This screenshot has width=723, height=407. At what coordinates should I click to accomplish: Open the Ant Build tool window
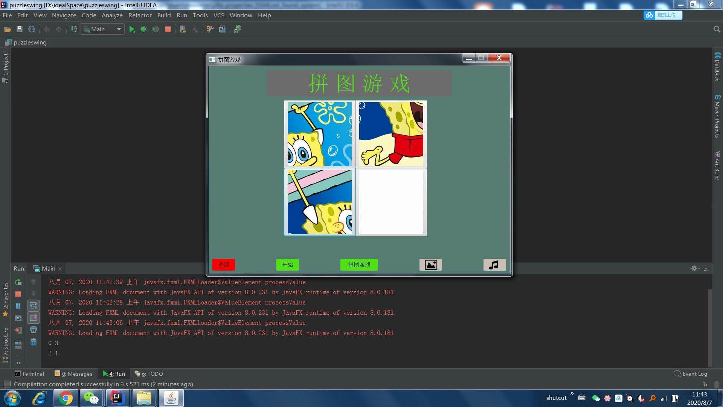click(717, 166)
